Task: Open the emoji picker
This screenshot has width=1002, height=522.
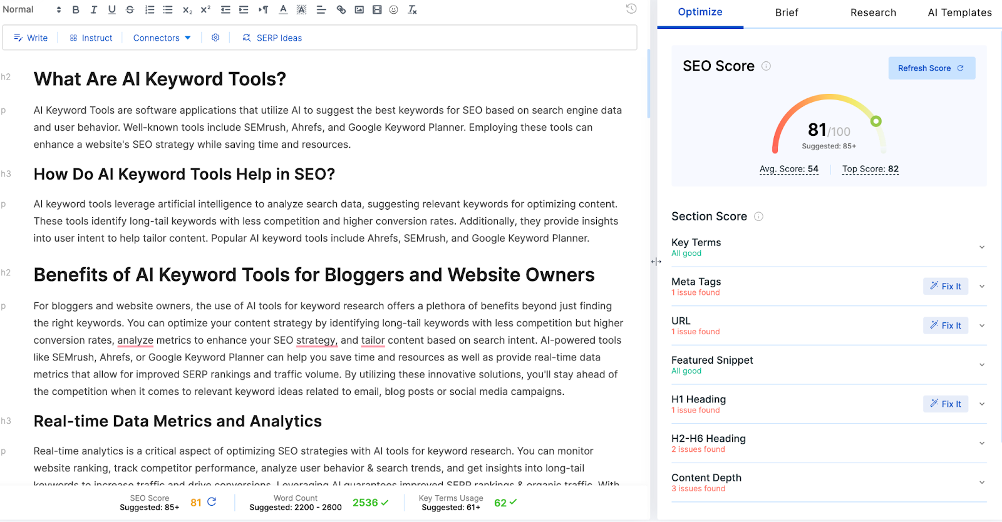Action: point(394,10)
